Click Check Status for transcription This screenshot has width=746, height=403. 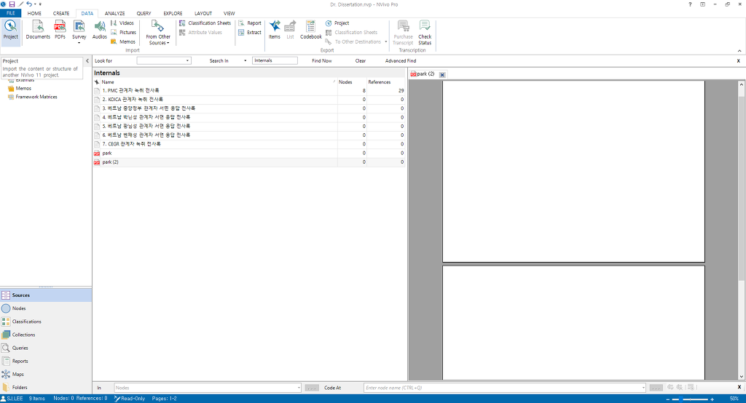tap(425, 32)
